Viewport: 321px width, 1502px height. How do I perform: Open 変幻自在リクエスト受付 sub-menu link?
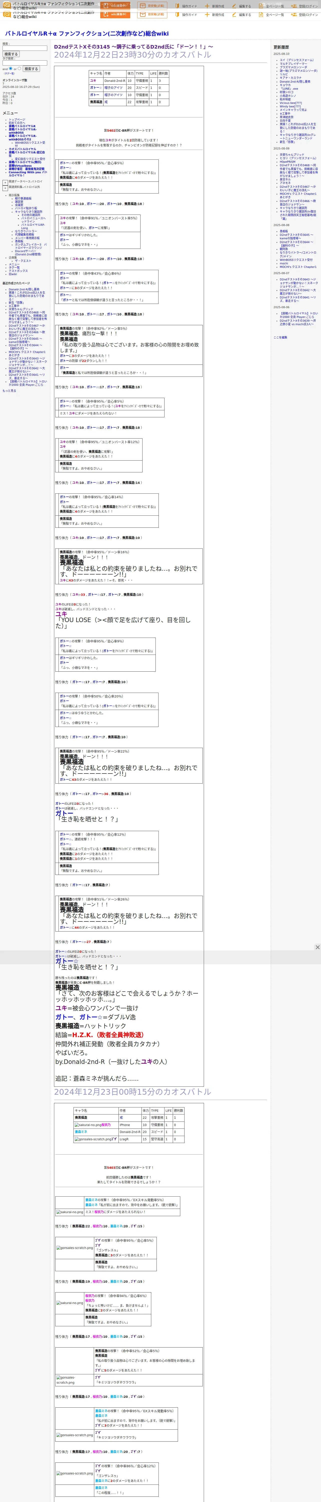tap(30, 159)
